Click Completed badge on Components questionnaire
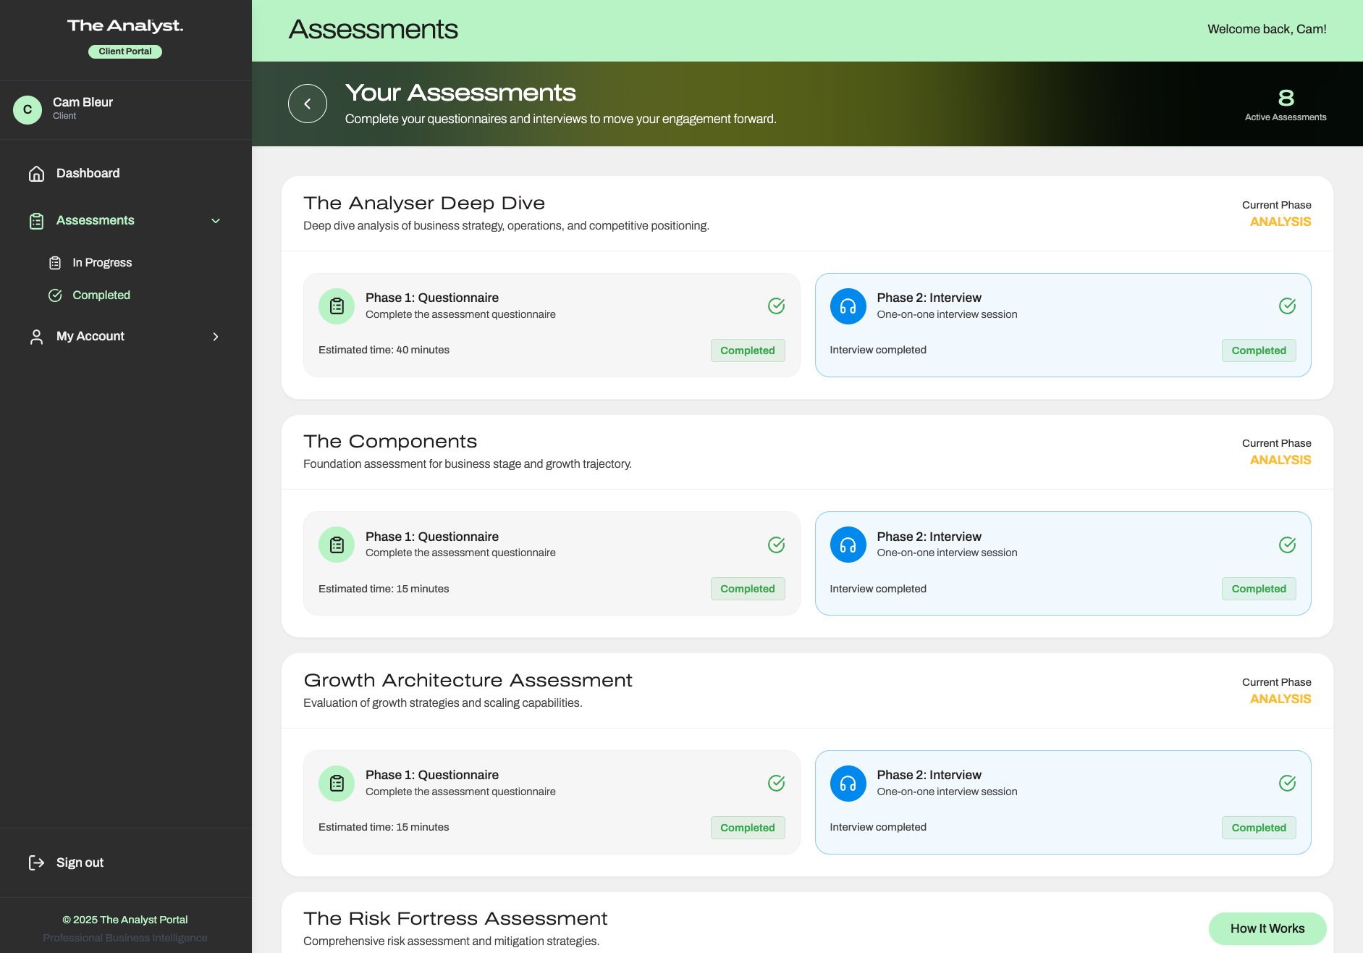The width and height of the screenshot is (1363, 953). pyautogui.click(x=748, y=589)
